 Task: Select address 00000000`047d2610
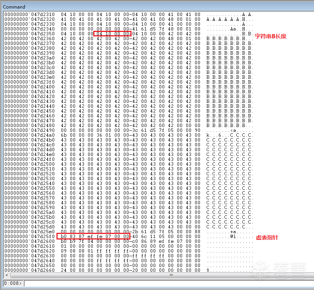(29, 246)
